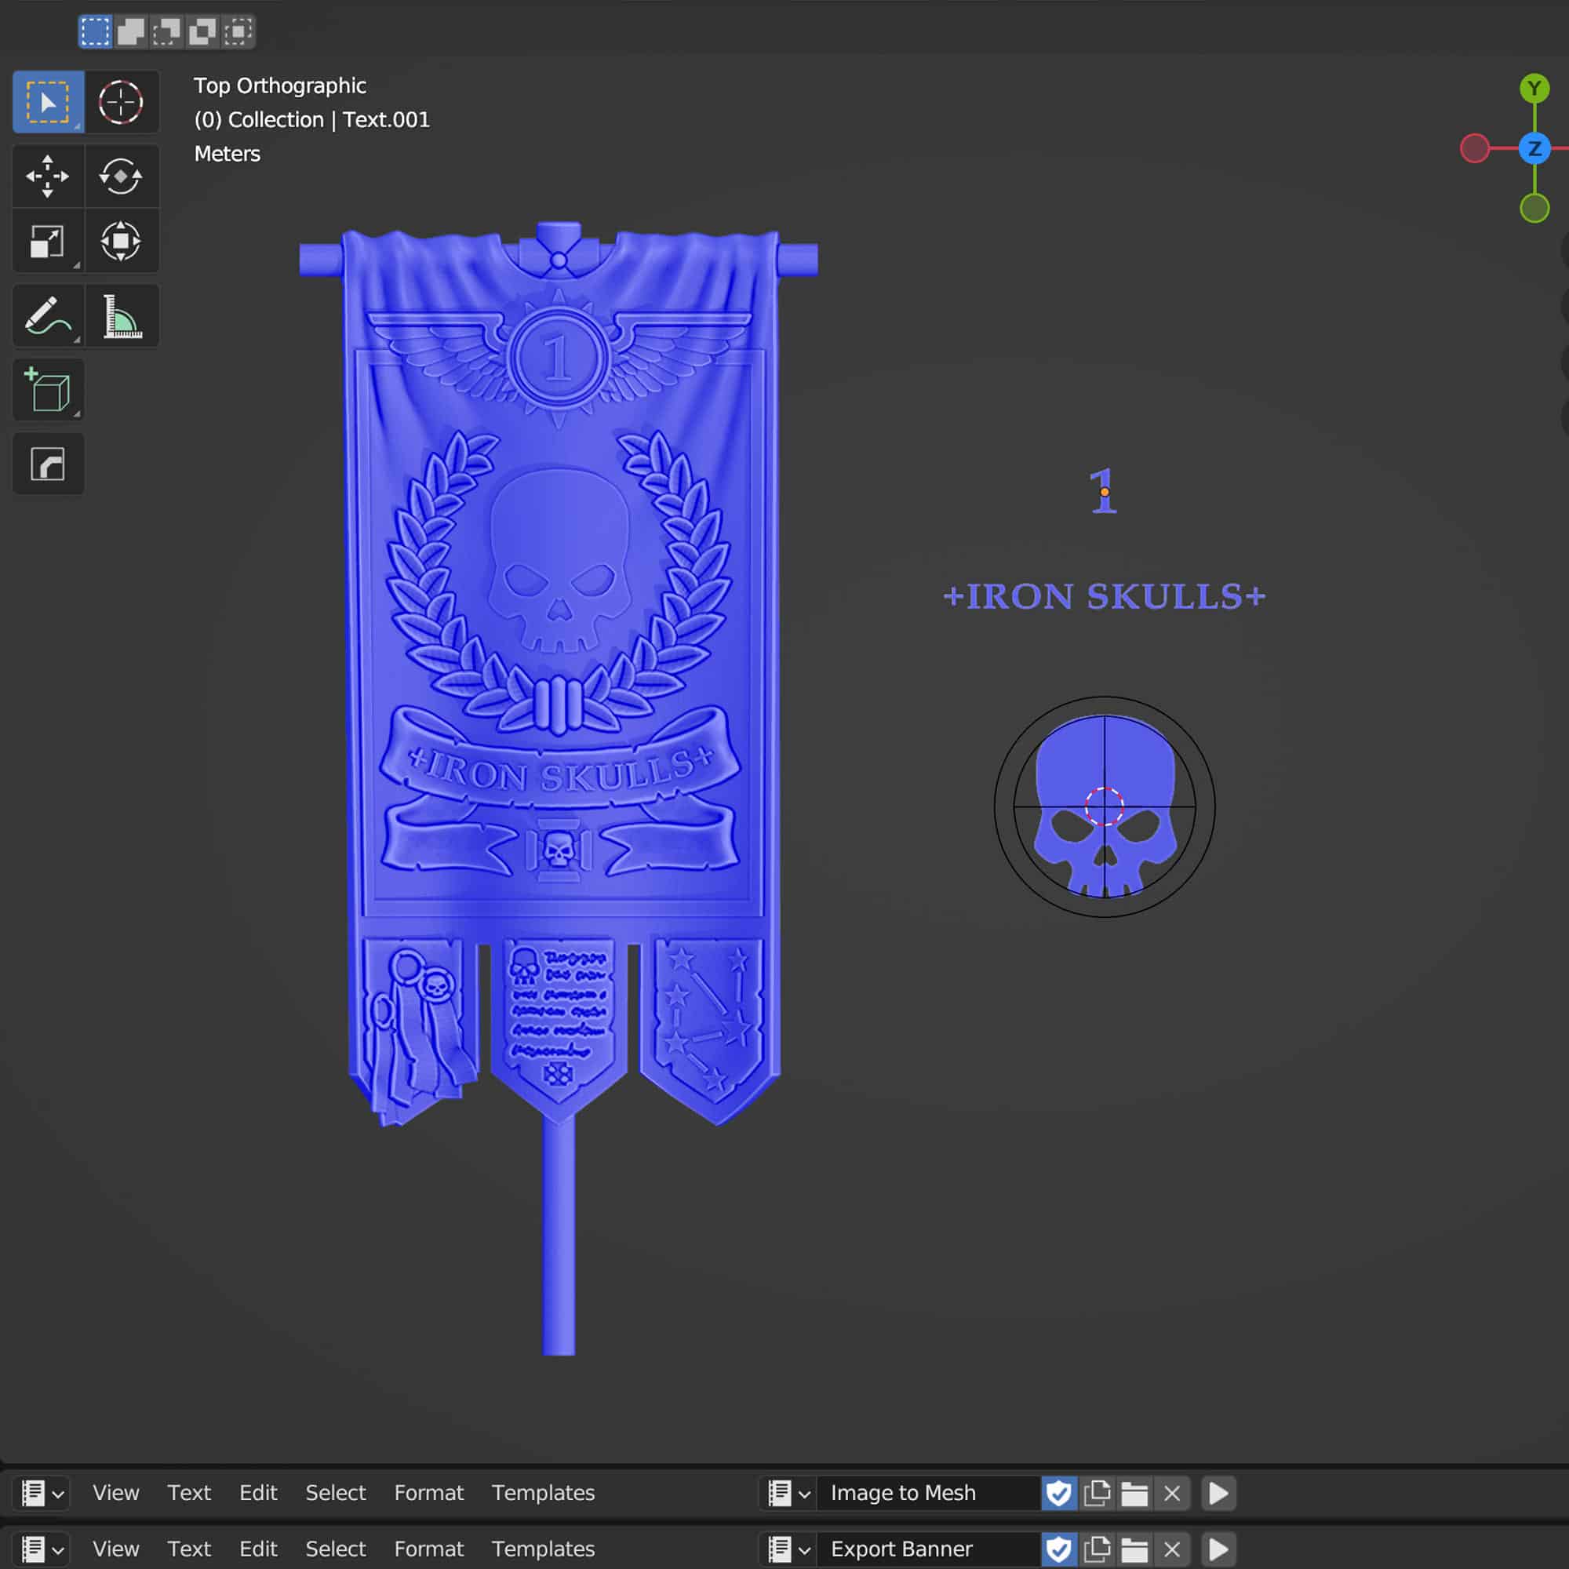Viewport: 1569px width, 1569px height.
Task: Click the Image to Mesh name field
Action: pos(928,1493)
